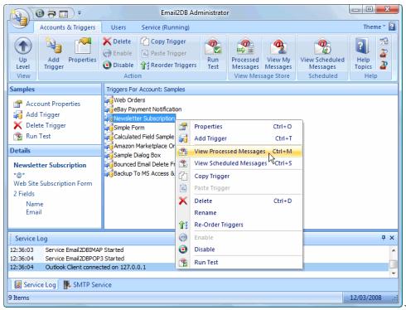406x310 pixels.
Task: Click Disable in the ribbon Action group
Action: point(118,65)
